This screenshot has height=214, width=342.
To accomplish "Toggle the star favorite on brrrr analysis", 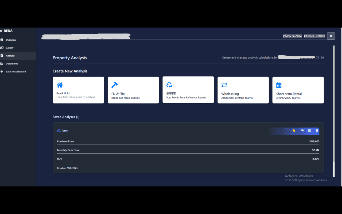I will 294,131.
